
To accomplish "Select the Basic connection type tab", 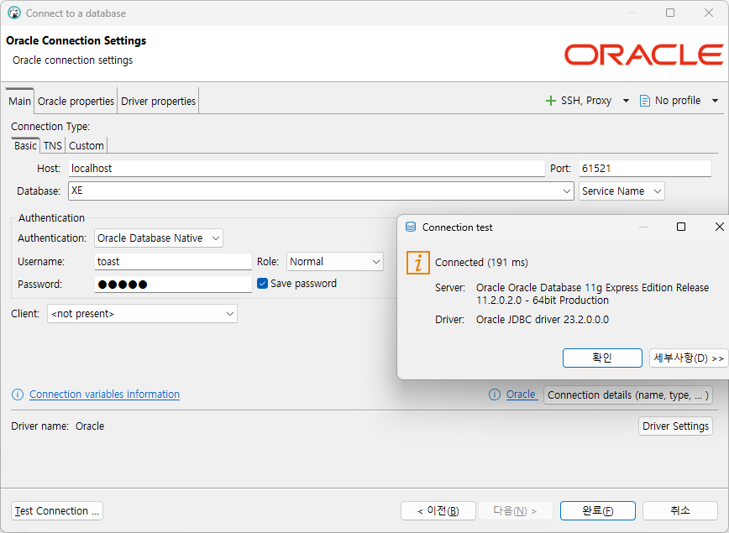I will click(25, 145).
